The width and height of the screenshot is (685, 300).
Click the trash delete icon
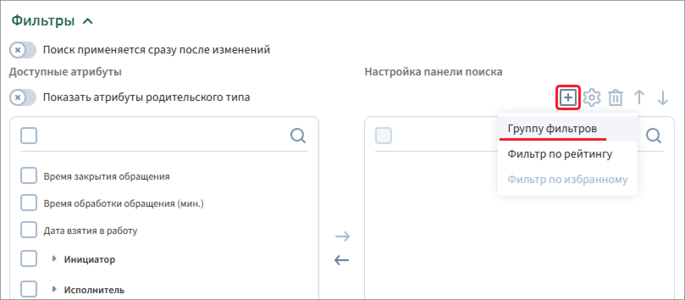tap(615, 98)
